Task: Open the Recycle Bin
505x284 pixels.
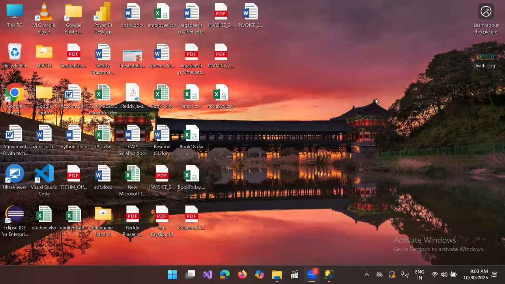Action: (x=15, y=56)
